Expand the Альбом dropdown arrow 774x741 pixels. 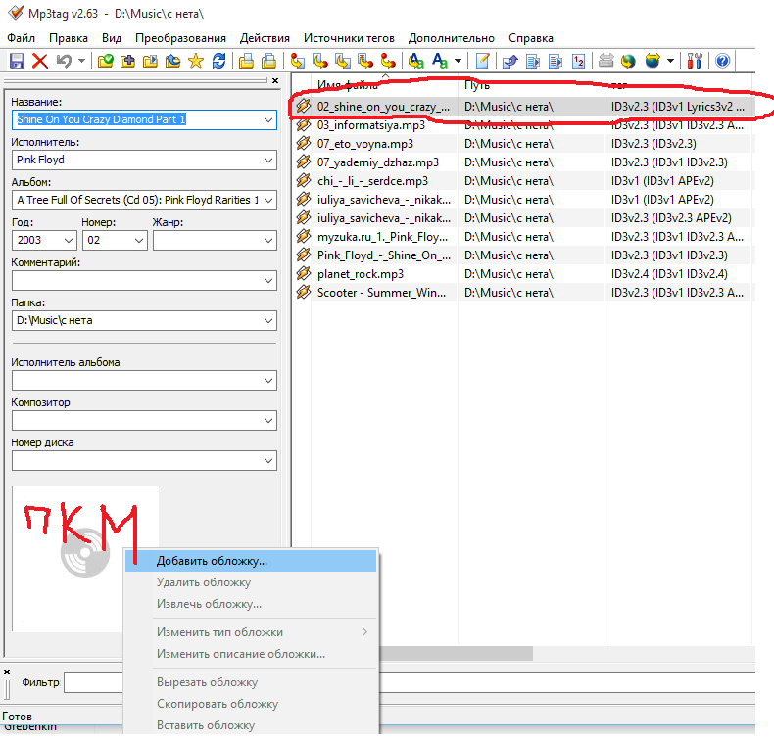tap(268, 200)
